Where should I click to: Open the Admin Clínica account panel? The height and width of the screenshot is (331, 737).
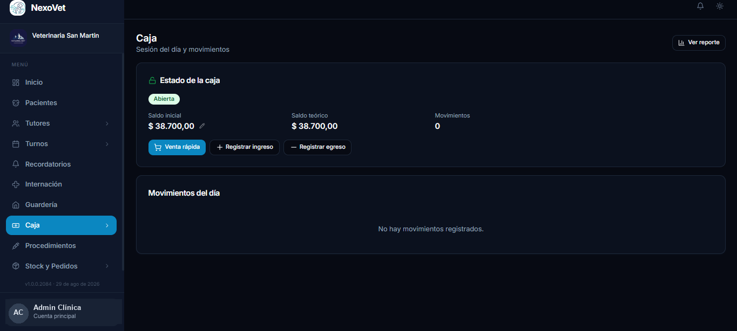(64, 312)
